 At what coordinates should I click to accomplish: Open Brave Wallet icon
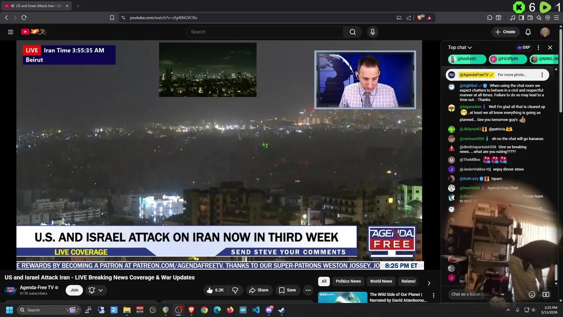point(530,18)
